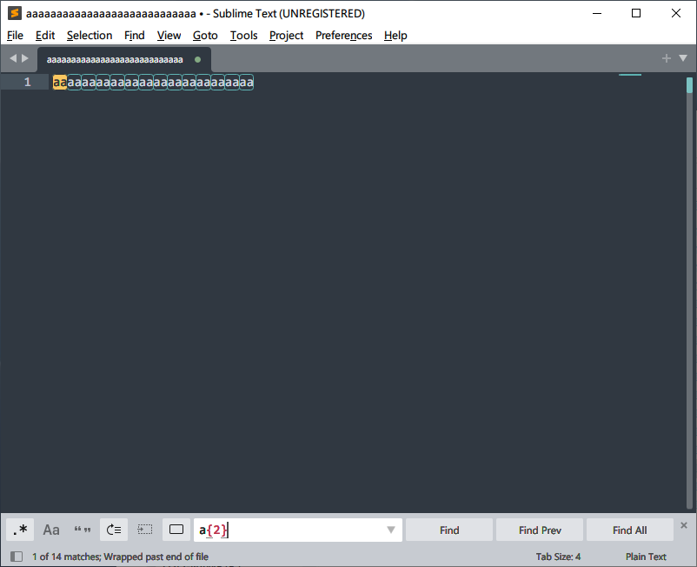Toggle highlight matches option
Viewport: 697px width, 567px height.
click(x=176, y=530)
